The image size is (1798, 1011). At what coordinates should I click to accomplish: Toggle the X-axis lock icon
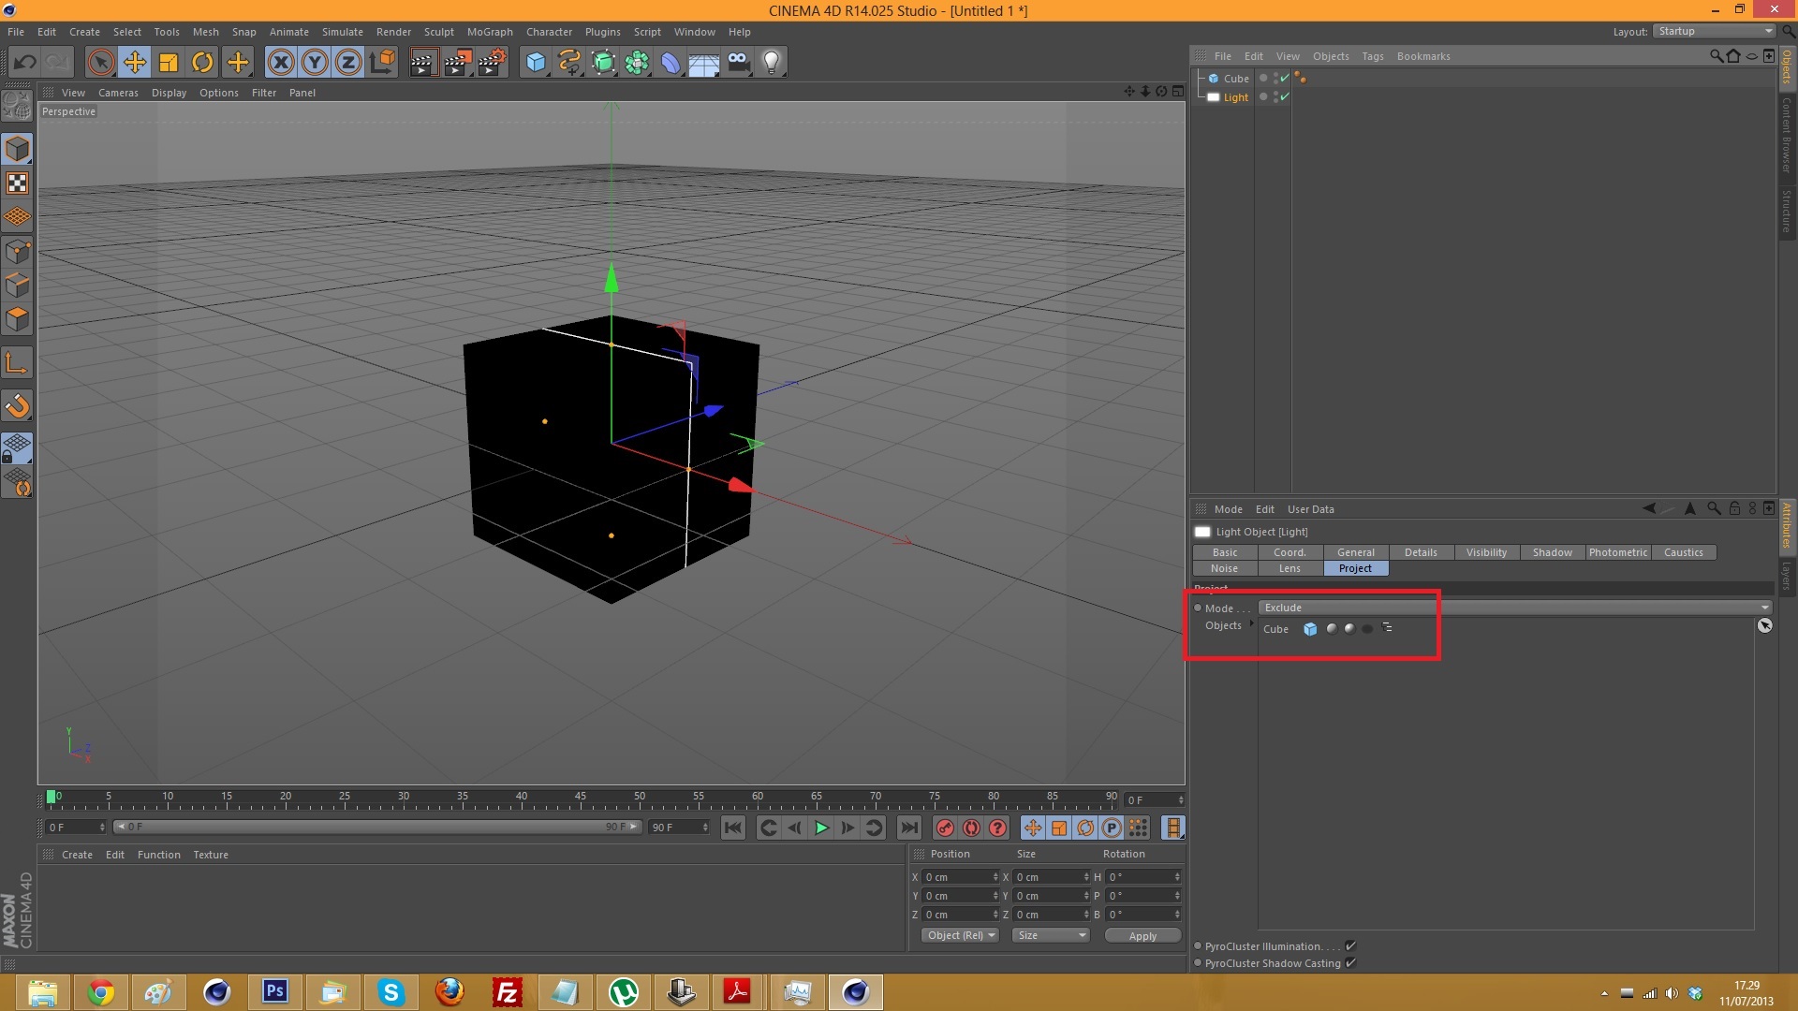(280, 63)
